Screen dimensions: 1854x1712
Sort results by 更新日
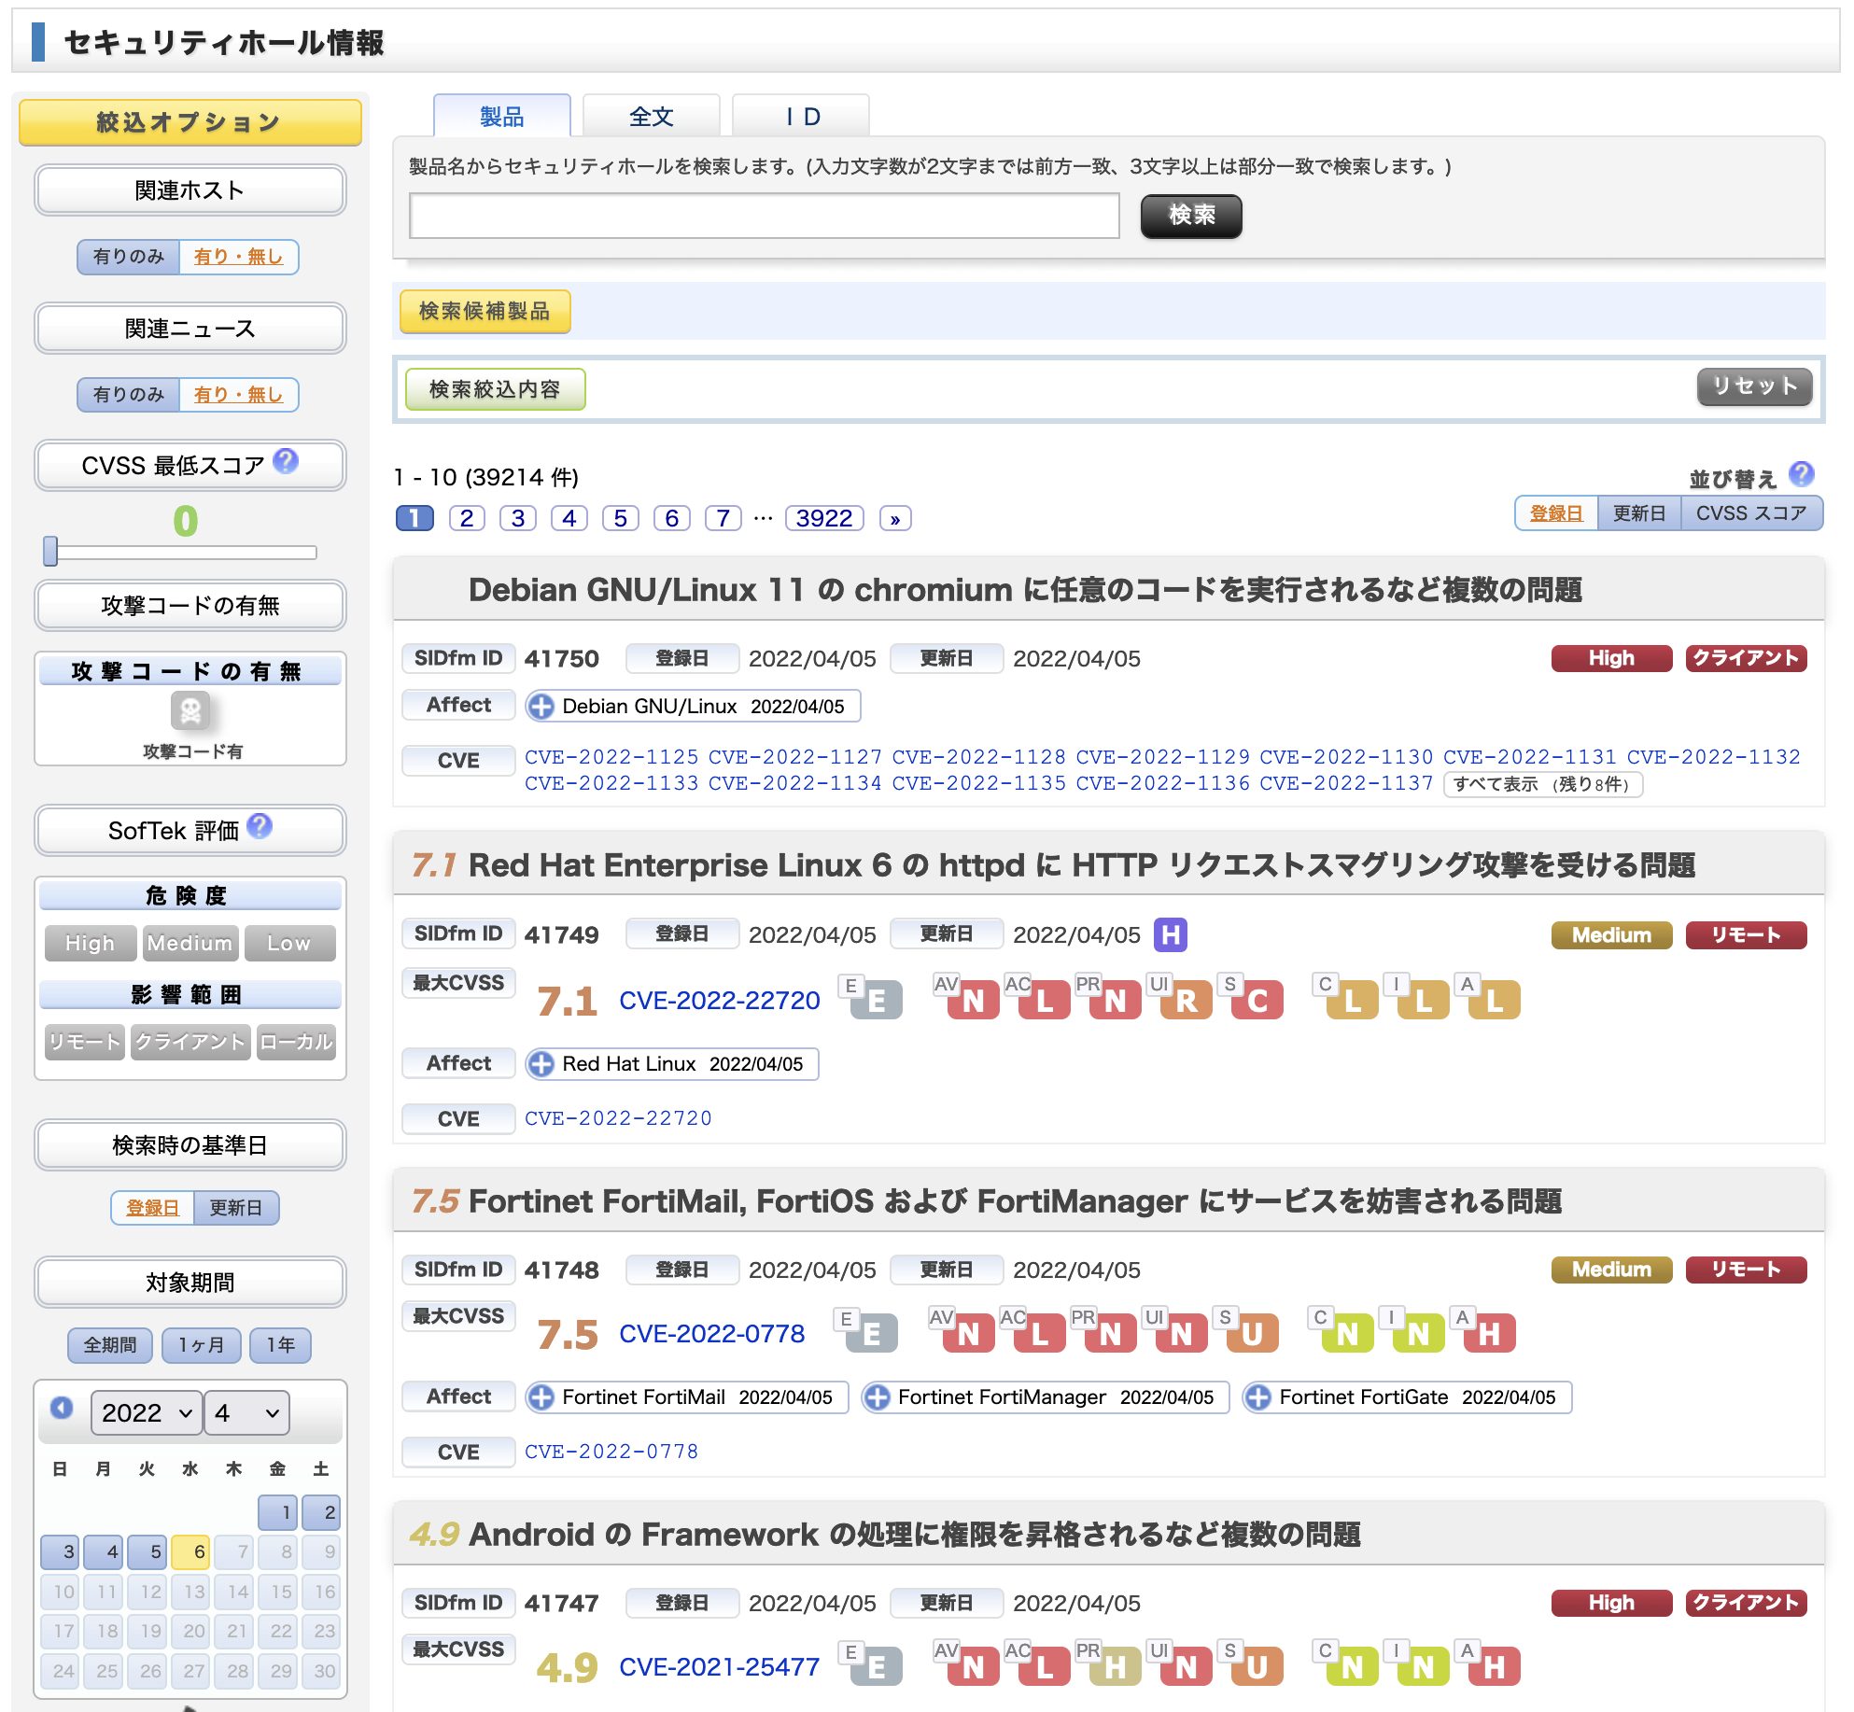click(x=1639, y=513)
